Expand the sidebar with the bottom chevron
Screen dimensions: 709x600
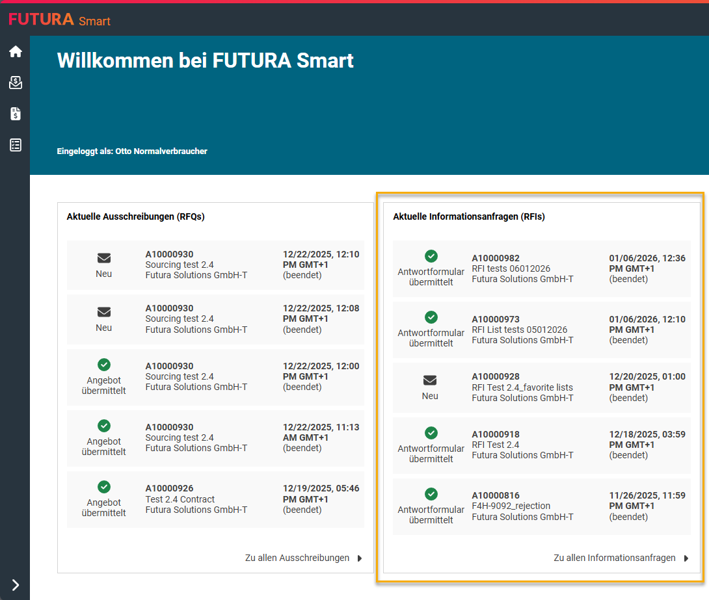tap(15, 585)
